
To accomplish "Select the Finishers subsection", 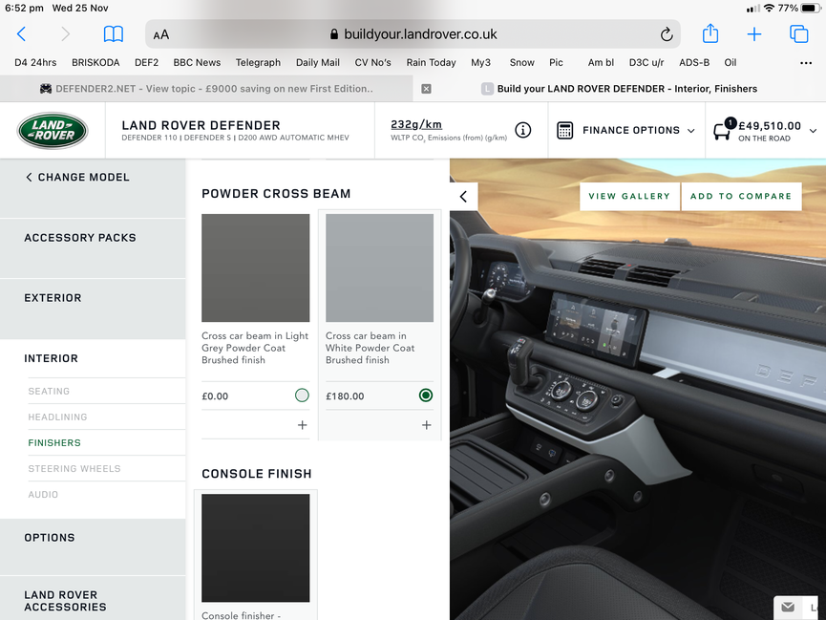I will pos(54,443).
